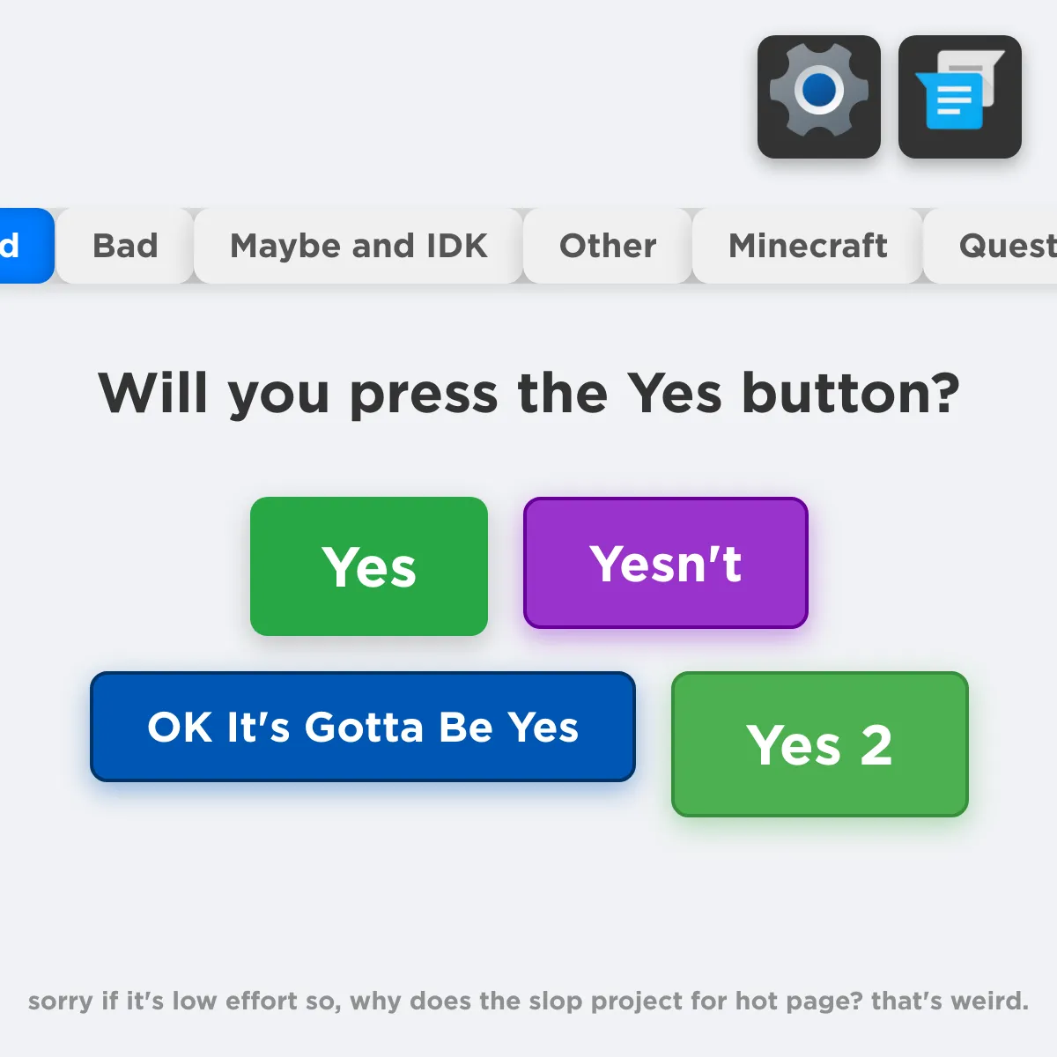Click the dark tile containing the gear
The image size is (1057, 1057).
[x=819, y=97]
